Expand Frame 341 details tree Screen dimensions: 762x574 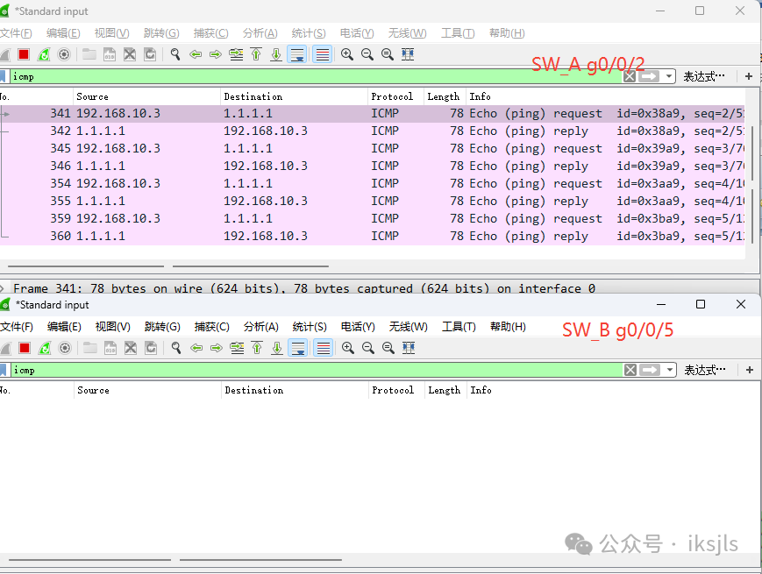coord(5,288)
